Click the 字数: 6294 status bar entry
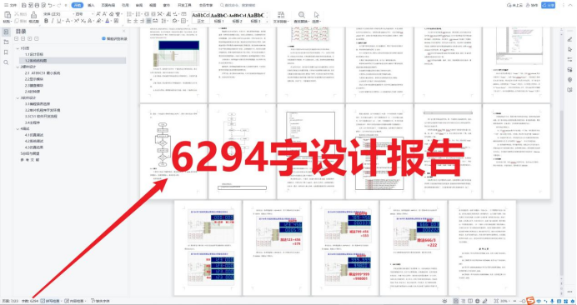Viewport: 577px width, 305px height. point(30,301)
